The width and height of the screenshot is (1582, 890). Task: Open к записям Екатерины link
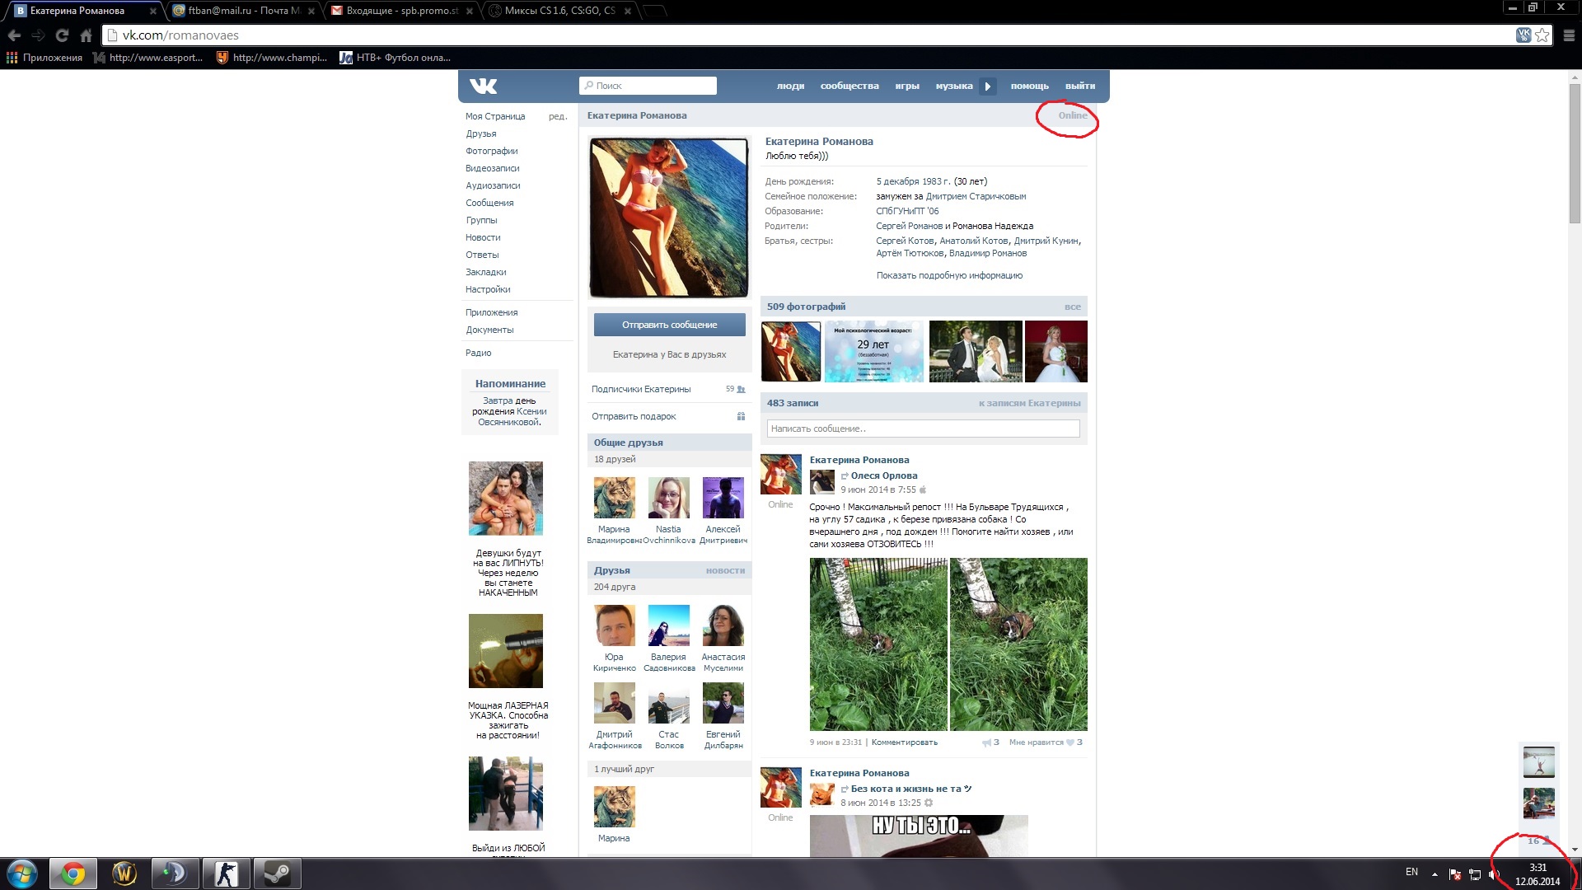[x=1029, y=403]
